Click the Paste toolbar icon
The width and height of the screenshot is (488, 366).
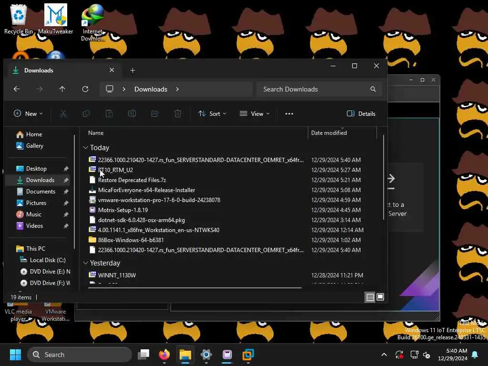(x=109, y=113)
